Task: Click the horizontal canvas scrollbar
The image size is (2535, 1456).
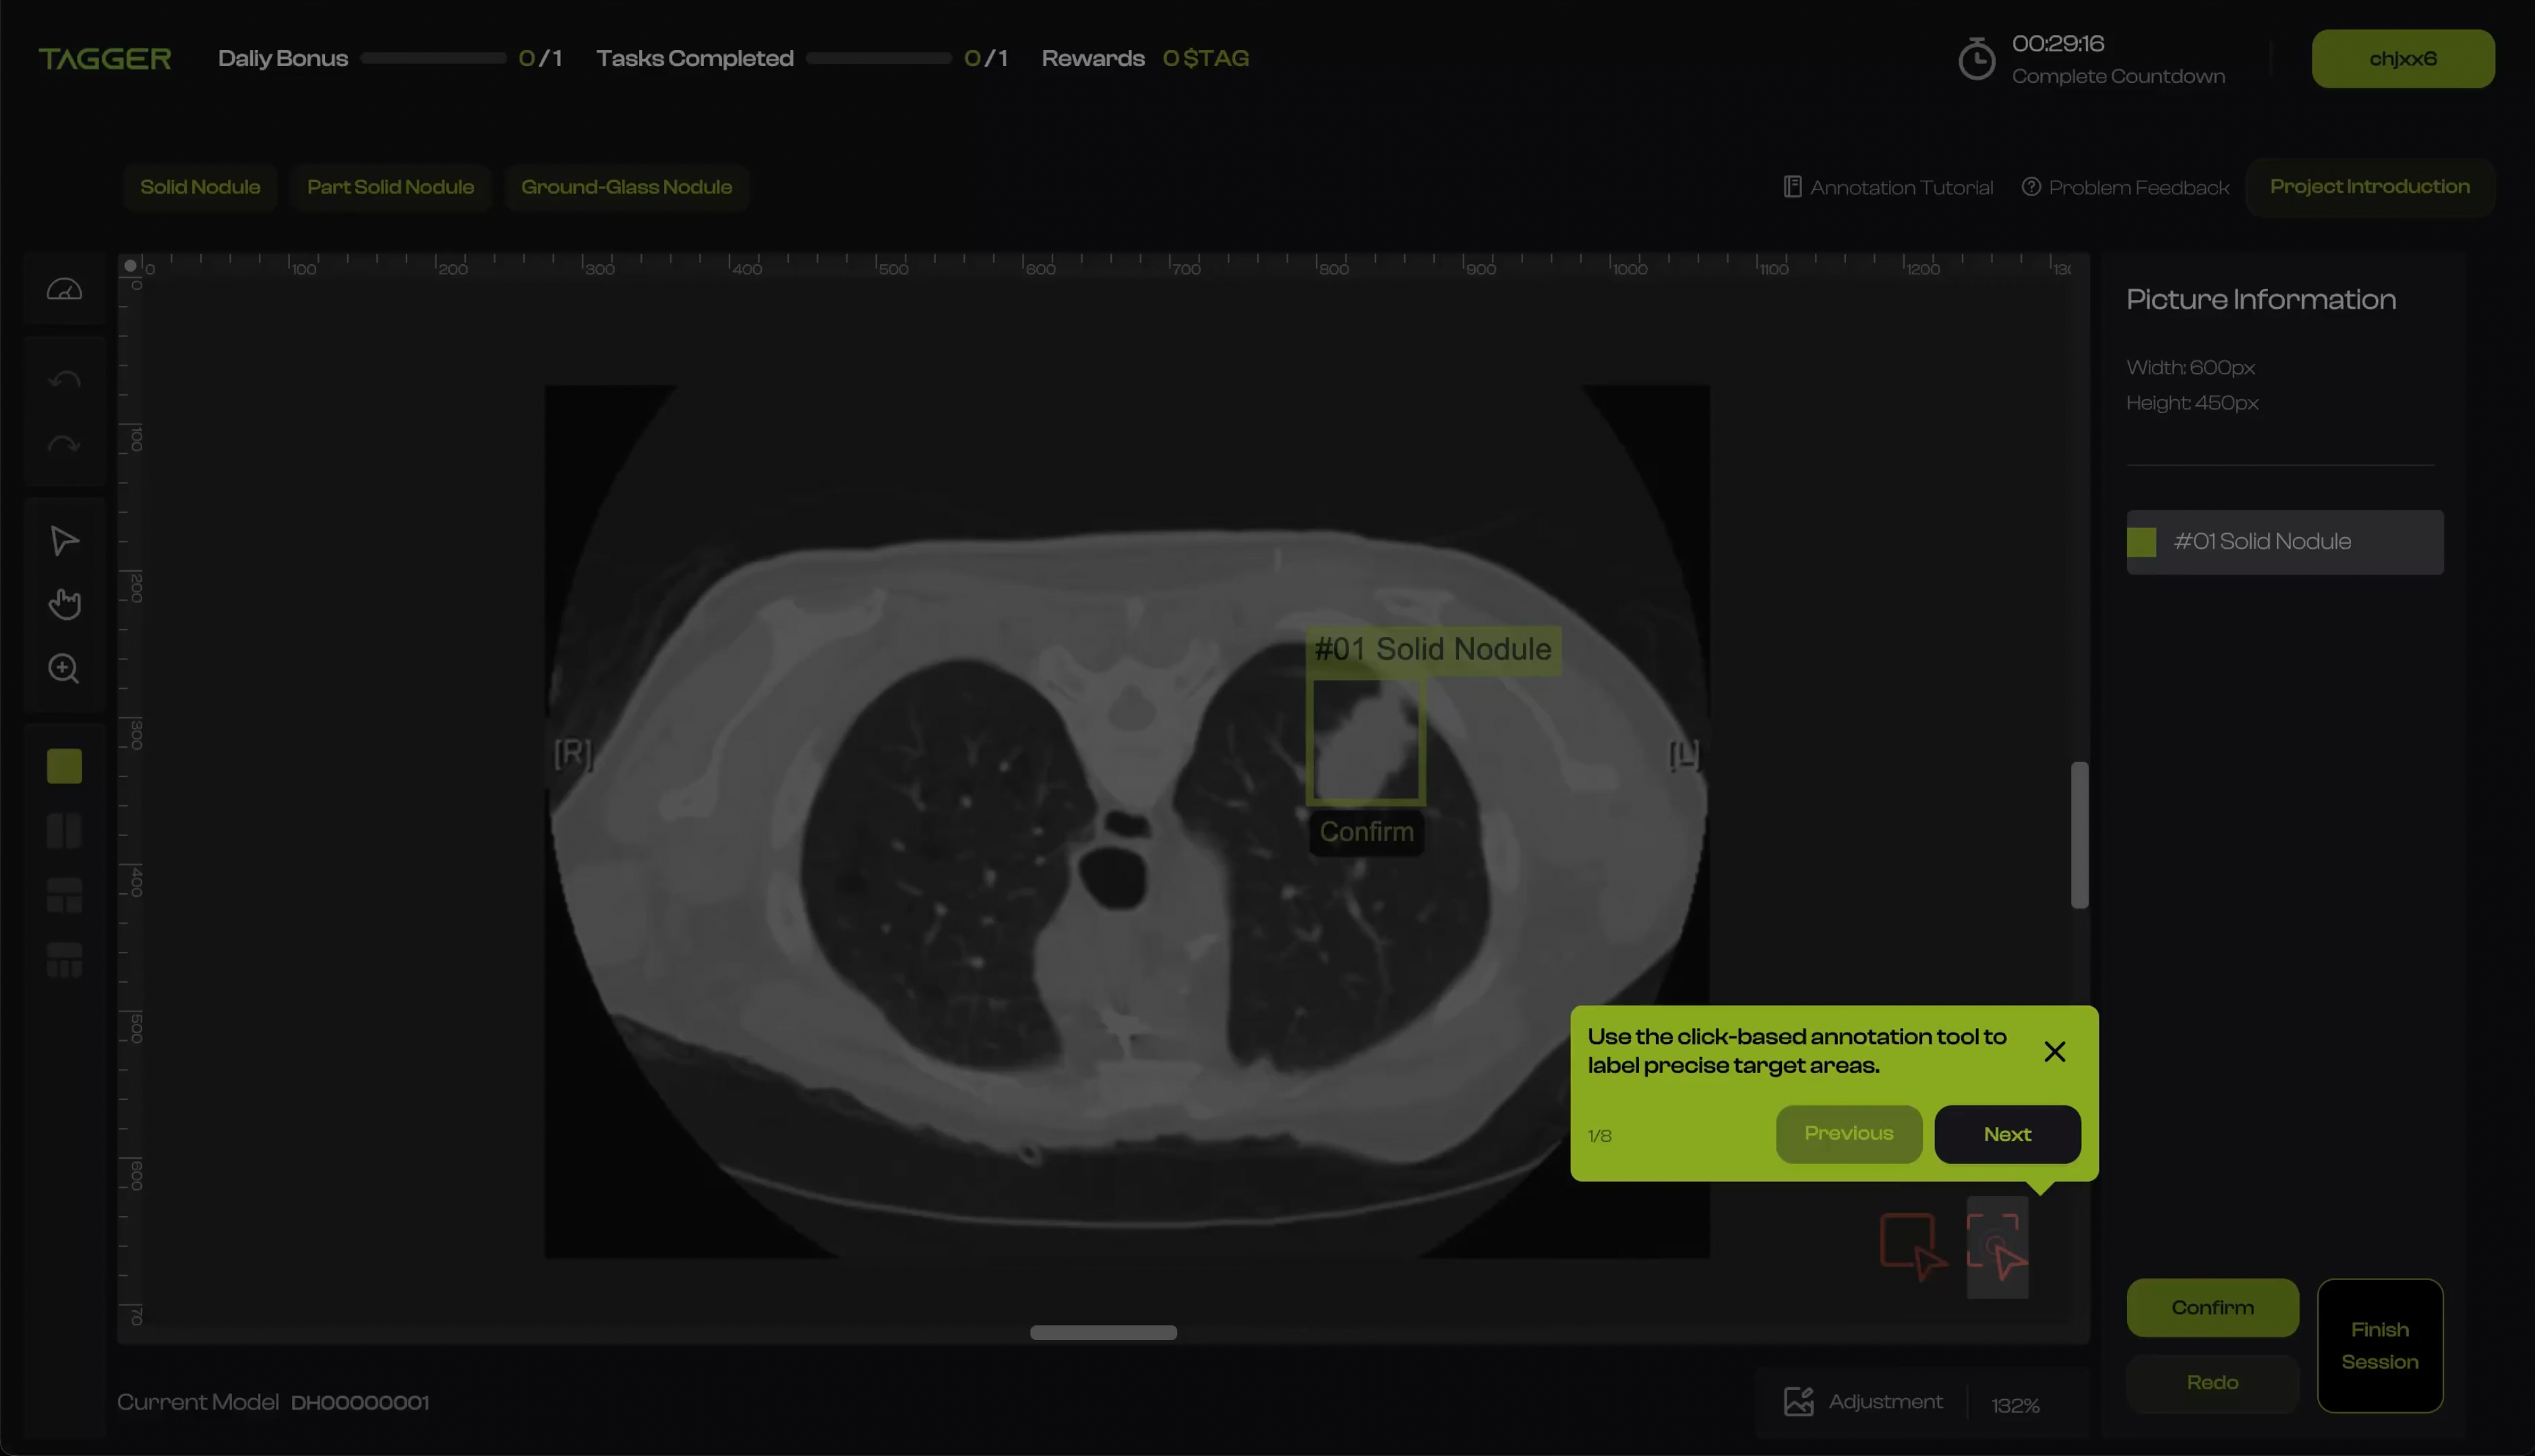Action: click(x=1103, y=1332)
